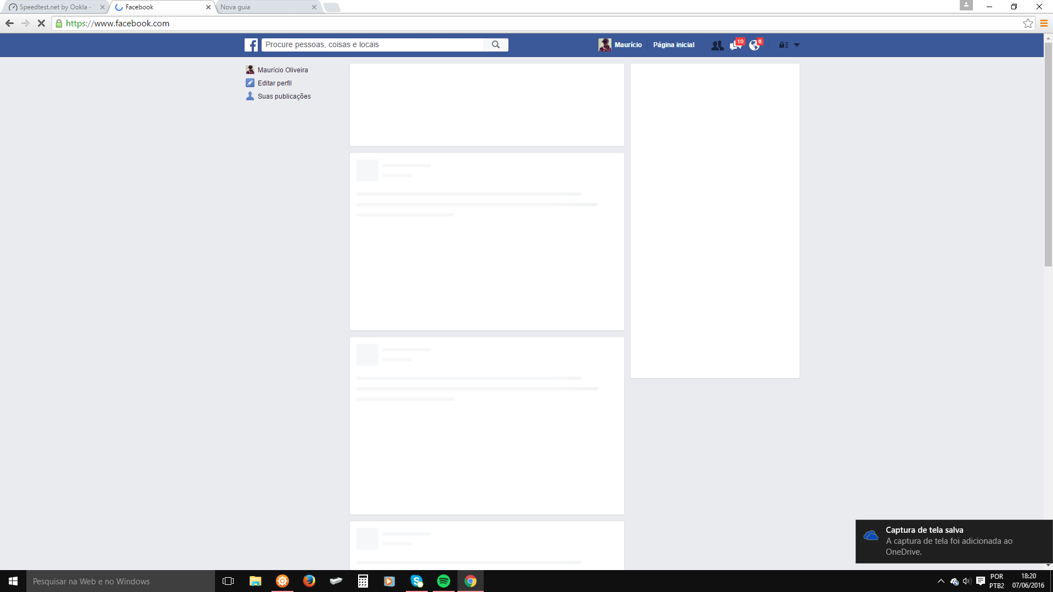
Task: Launch Firefox from taskbar
Action: [x=309, y=581]
